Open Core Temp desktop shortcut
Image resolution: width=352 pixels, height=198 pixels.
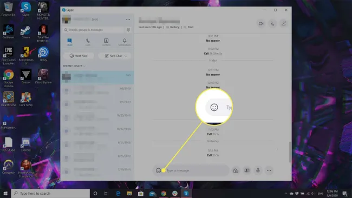26,100
